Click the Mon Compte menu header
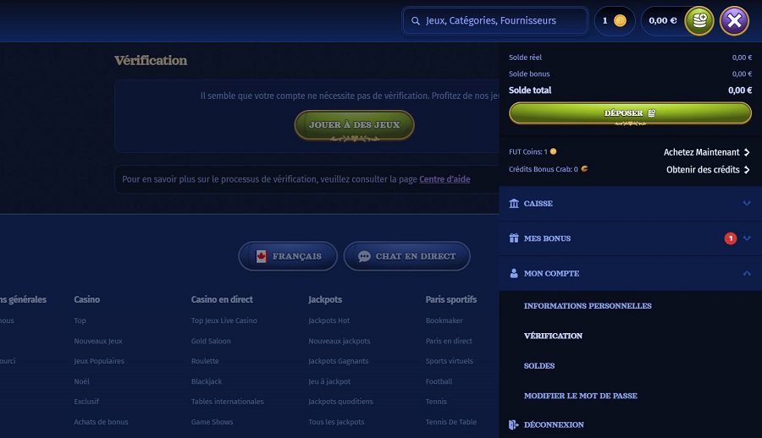This screenshot has height=438, width=762. [630, 273]
